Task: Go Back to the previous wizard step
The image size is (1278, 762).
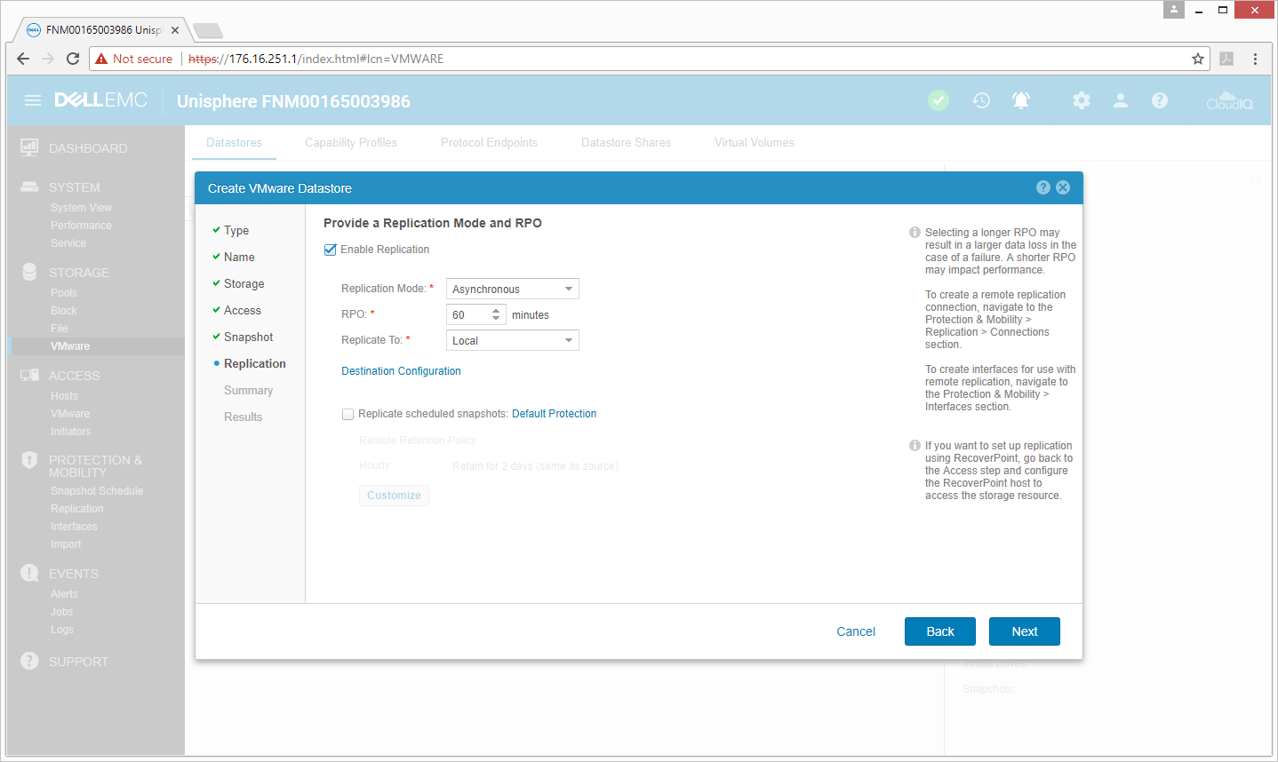Action: pos(940,631)
